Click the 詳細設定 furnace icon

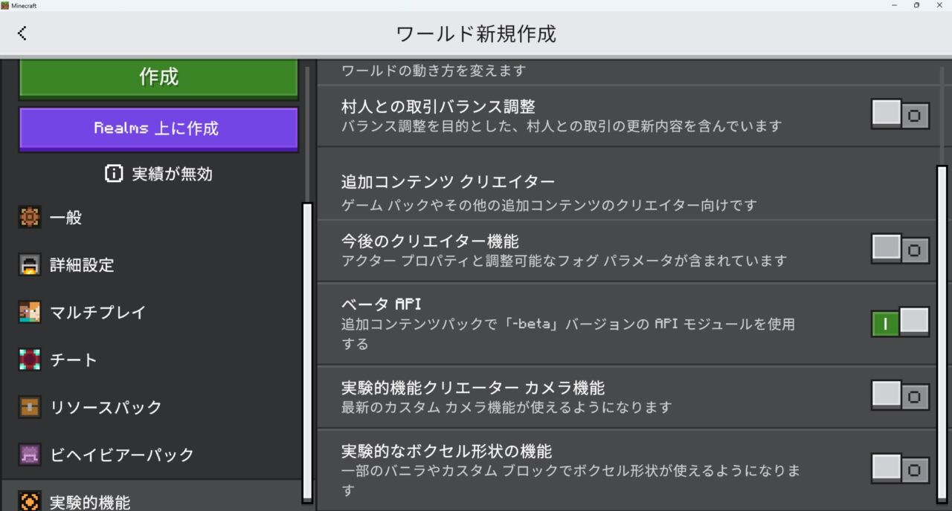[x=30, y=265]
